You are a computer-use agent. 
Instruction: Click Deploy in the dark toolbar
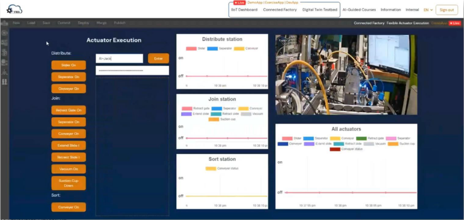point(84,23)
